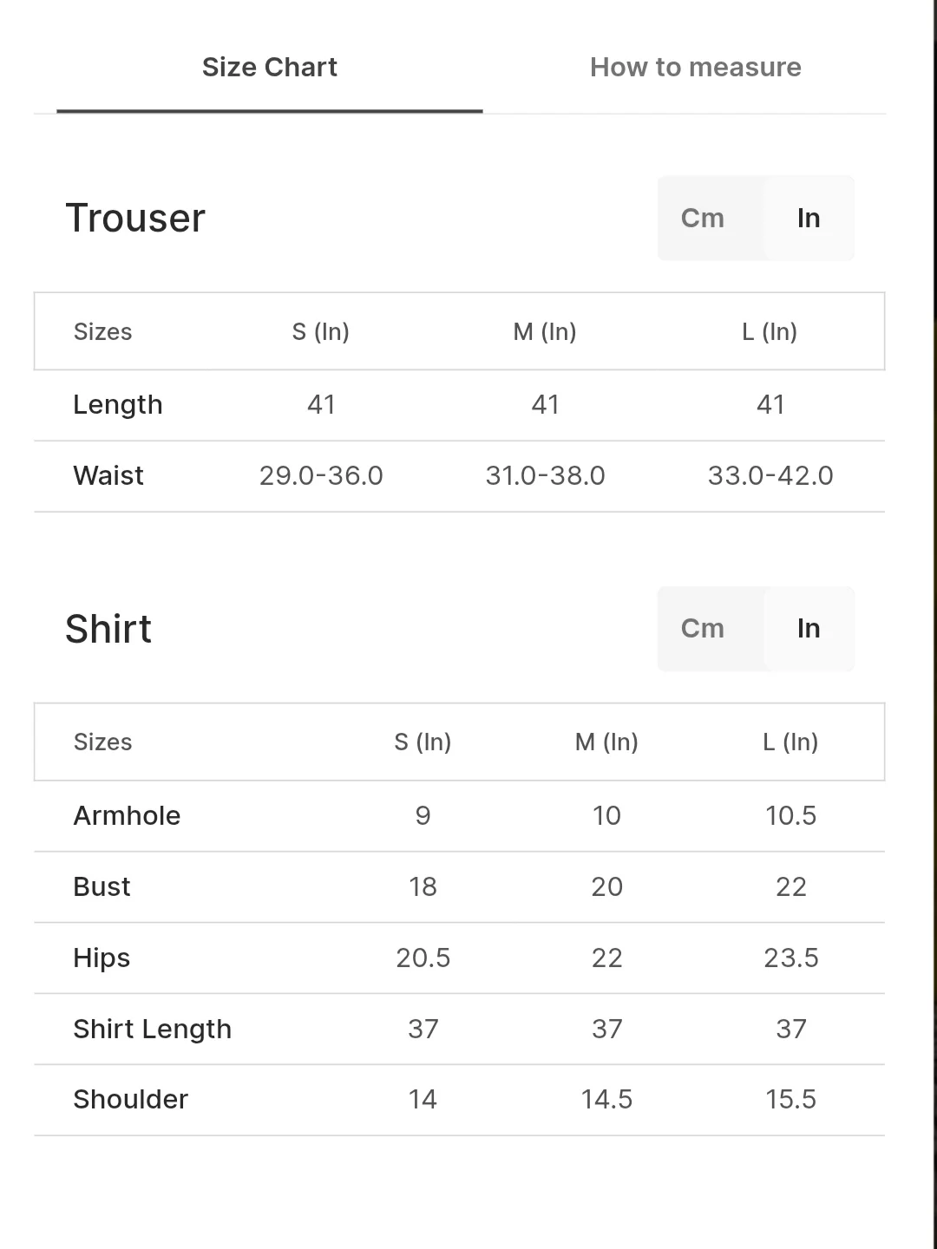Screen dimensions: 937x1249
Task: Select the Bust row label
Action: pos(102,886)
